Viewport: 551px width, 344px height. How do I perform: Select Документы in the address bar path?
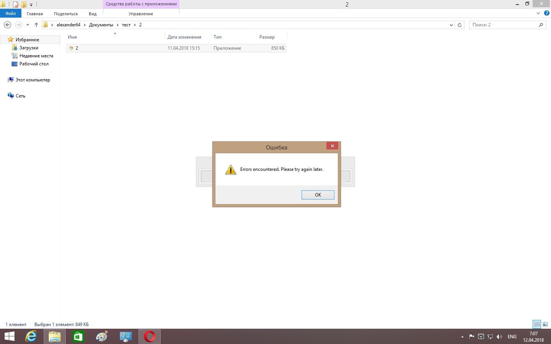pos(101,25)
